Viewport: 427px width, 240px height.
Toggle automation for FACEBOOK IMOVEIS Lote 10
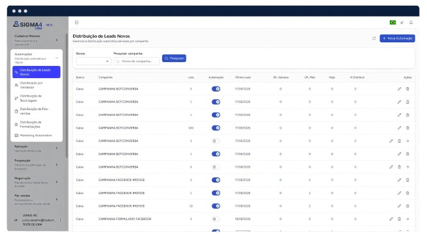coord(216,206)
